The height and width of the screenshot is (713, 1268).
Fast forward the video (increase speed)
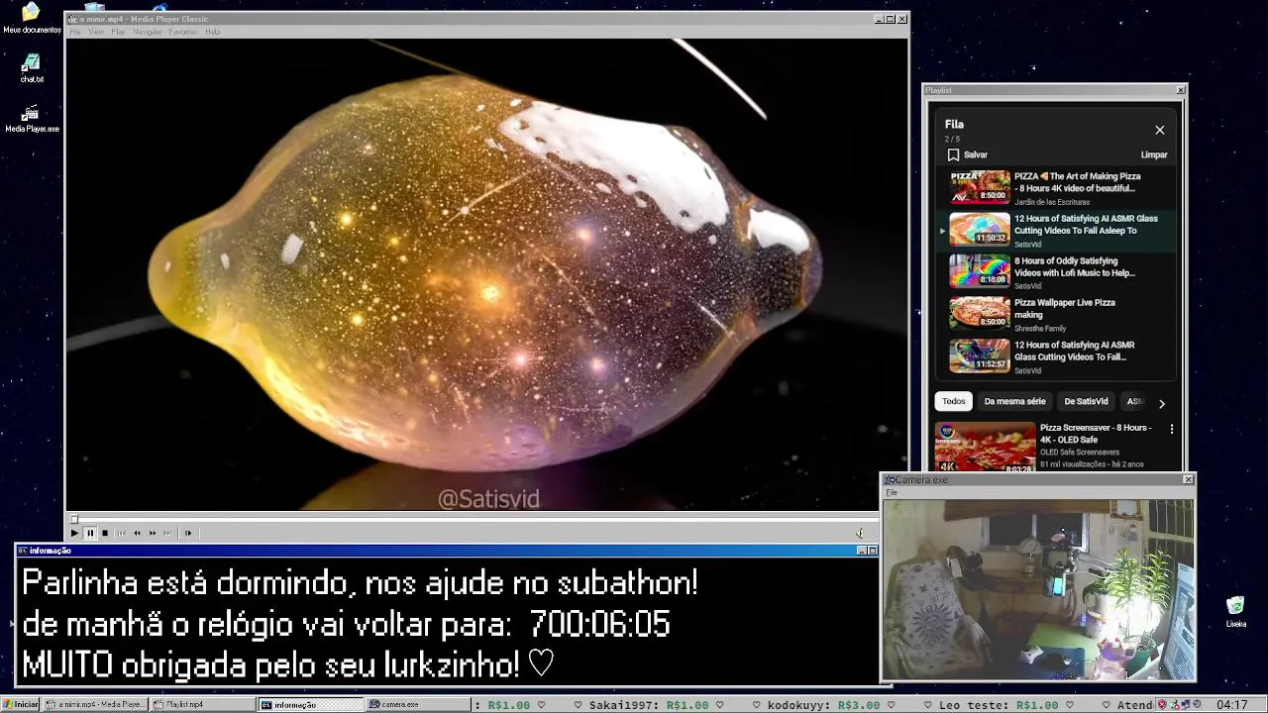[153, 533]
